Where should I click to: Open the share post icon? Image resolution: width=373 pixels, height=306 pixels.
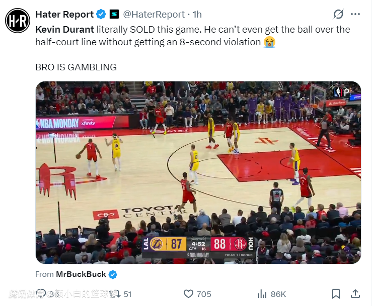pyautogui.click(x=355, y=294)
